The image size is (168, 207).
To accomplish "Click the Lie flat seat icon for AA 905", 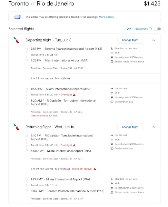I will tap(112, 88).
